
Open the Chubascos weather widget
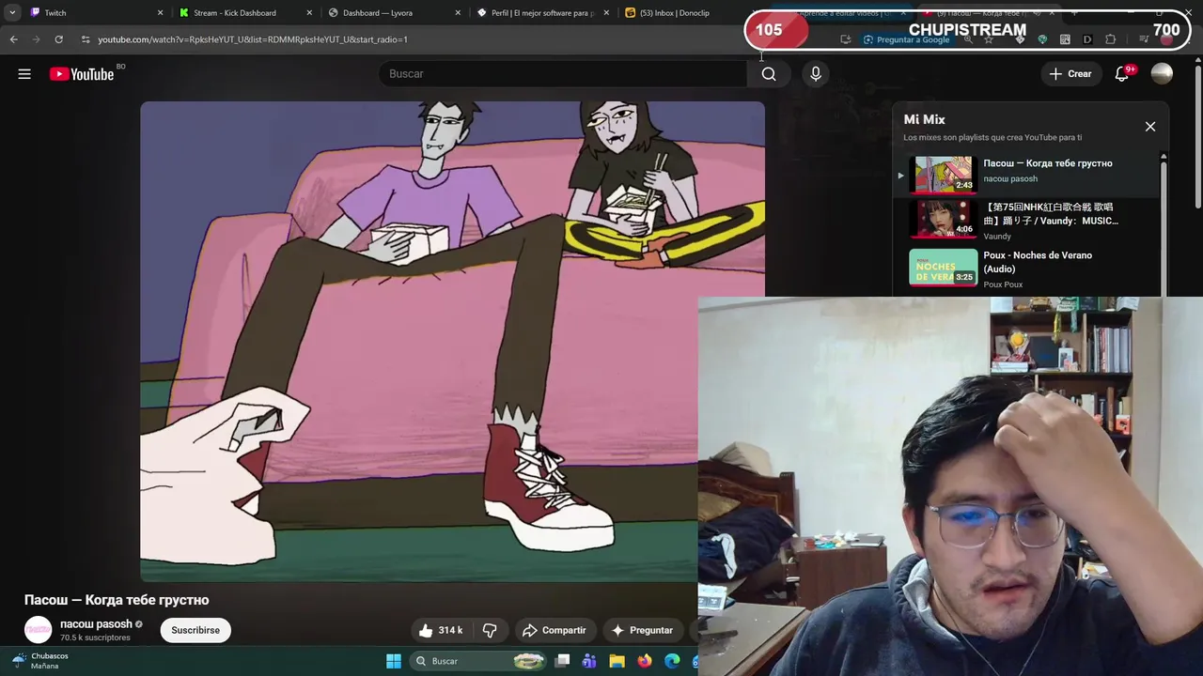39,661
